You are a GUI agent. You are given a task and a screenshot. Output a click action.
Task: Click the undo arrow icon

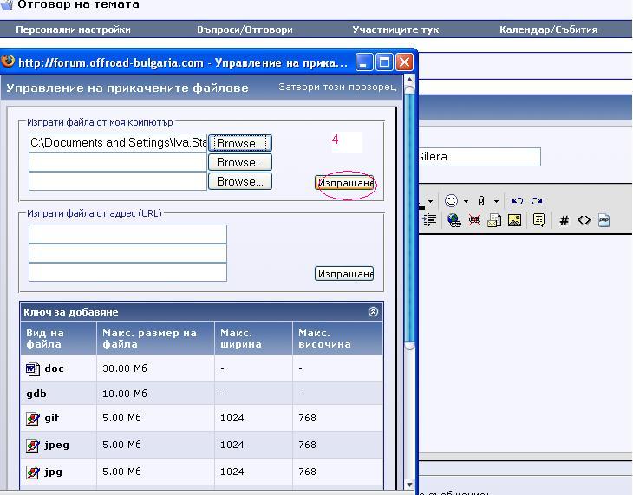tap(518, 200)
